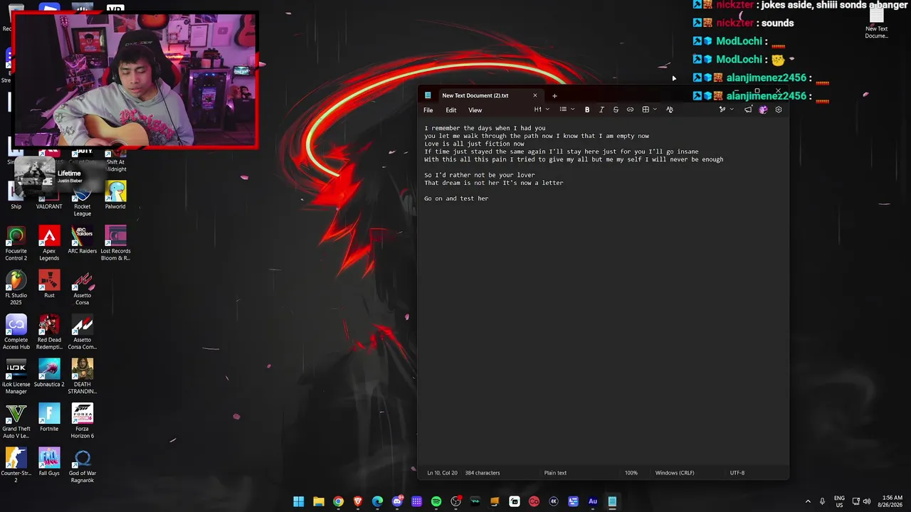Select the Apex Legends desktop icon
The image size is (911, 512).
click(49, 243)
